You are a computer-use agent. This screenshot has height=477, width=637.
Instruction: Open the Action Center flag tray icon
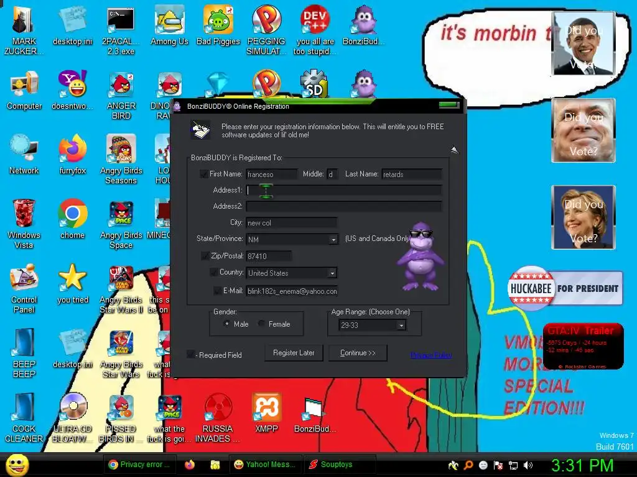point(498,465)
